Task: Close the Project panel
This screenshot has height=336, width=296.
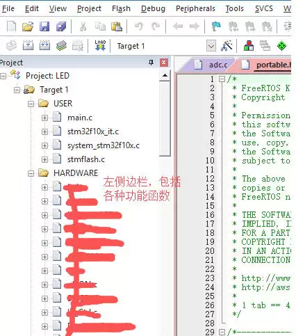Action: 164,63
